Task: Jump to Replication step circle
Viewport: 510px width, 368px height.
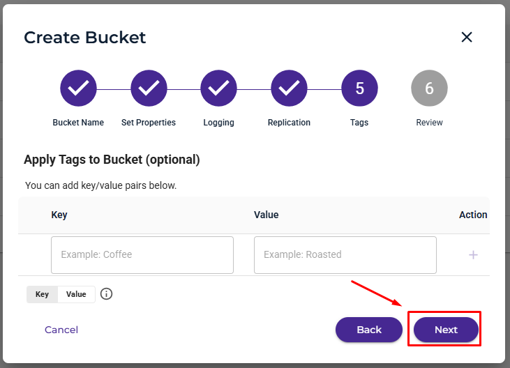Action: click(289, 88)
